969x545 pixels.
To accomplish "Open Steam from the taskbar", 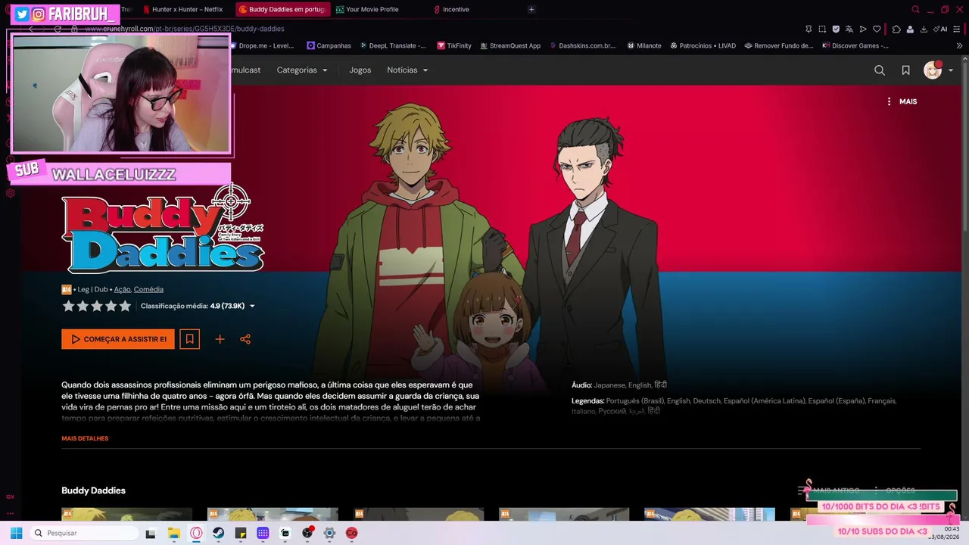I will (x=218, y=533).
